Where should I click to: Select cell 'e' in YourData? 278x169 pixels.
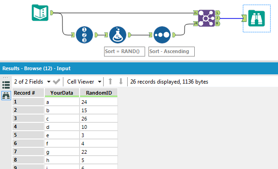[x=62, y=135]
